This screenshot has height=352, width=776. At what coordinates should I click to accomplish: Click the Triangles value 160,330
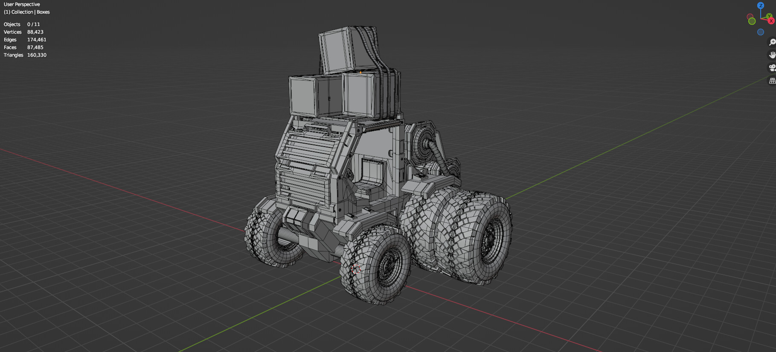(x=37, y=55)
